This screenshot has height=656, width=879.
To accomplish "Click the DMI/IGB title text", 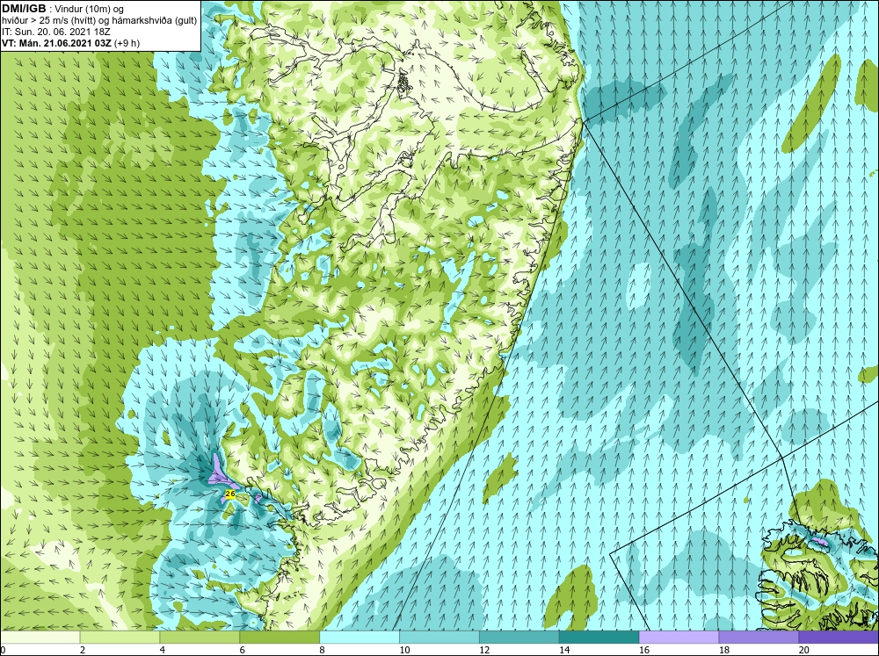I will (x=24, y=9).
